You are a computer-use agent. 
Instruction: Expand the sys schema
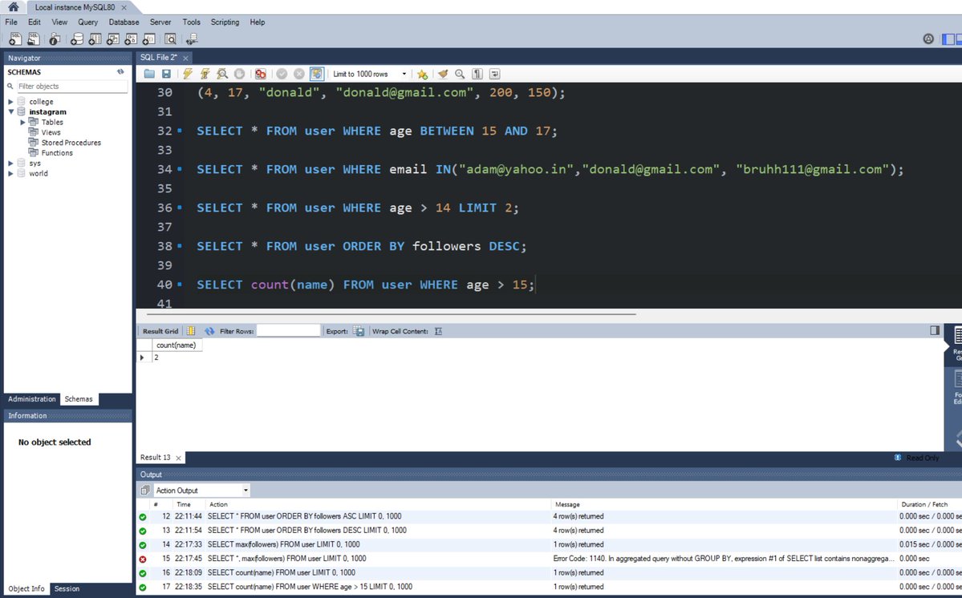pos(10,164)
